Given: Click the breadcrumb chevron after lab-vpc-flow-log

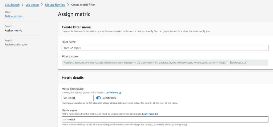Looking at the screenshot, I should coord(68,5).
